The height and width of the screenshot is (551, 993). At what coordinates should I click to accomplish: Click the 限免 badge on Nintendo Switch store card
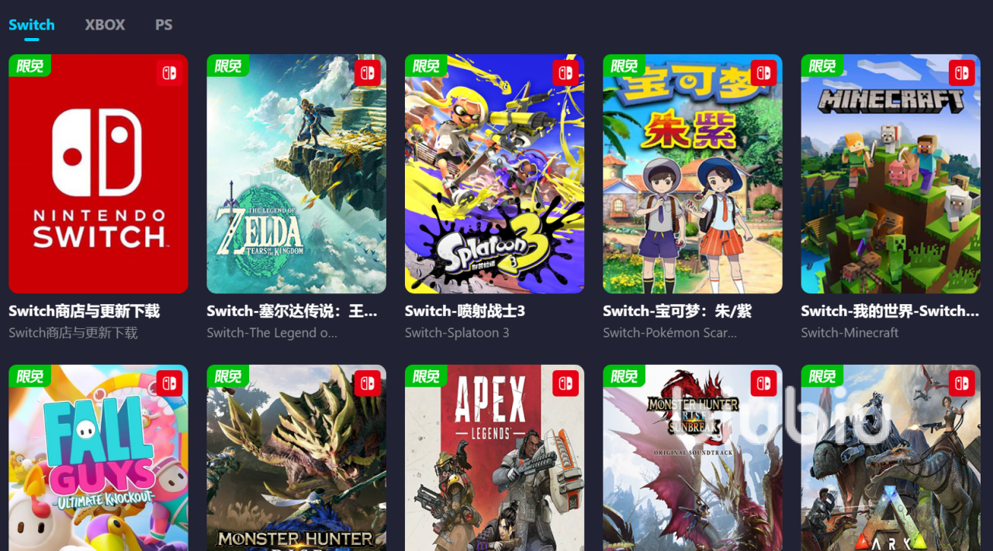(29, 66)
